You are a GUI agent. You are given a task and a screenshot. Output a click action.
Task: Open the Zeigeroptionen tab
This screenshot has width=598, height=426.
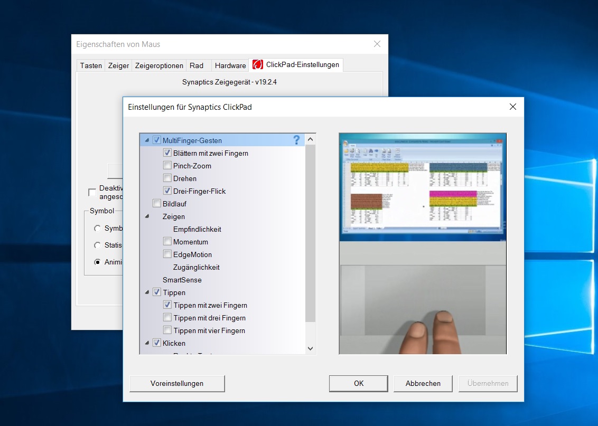pos(159,65)
